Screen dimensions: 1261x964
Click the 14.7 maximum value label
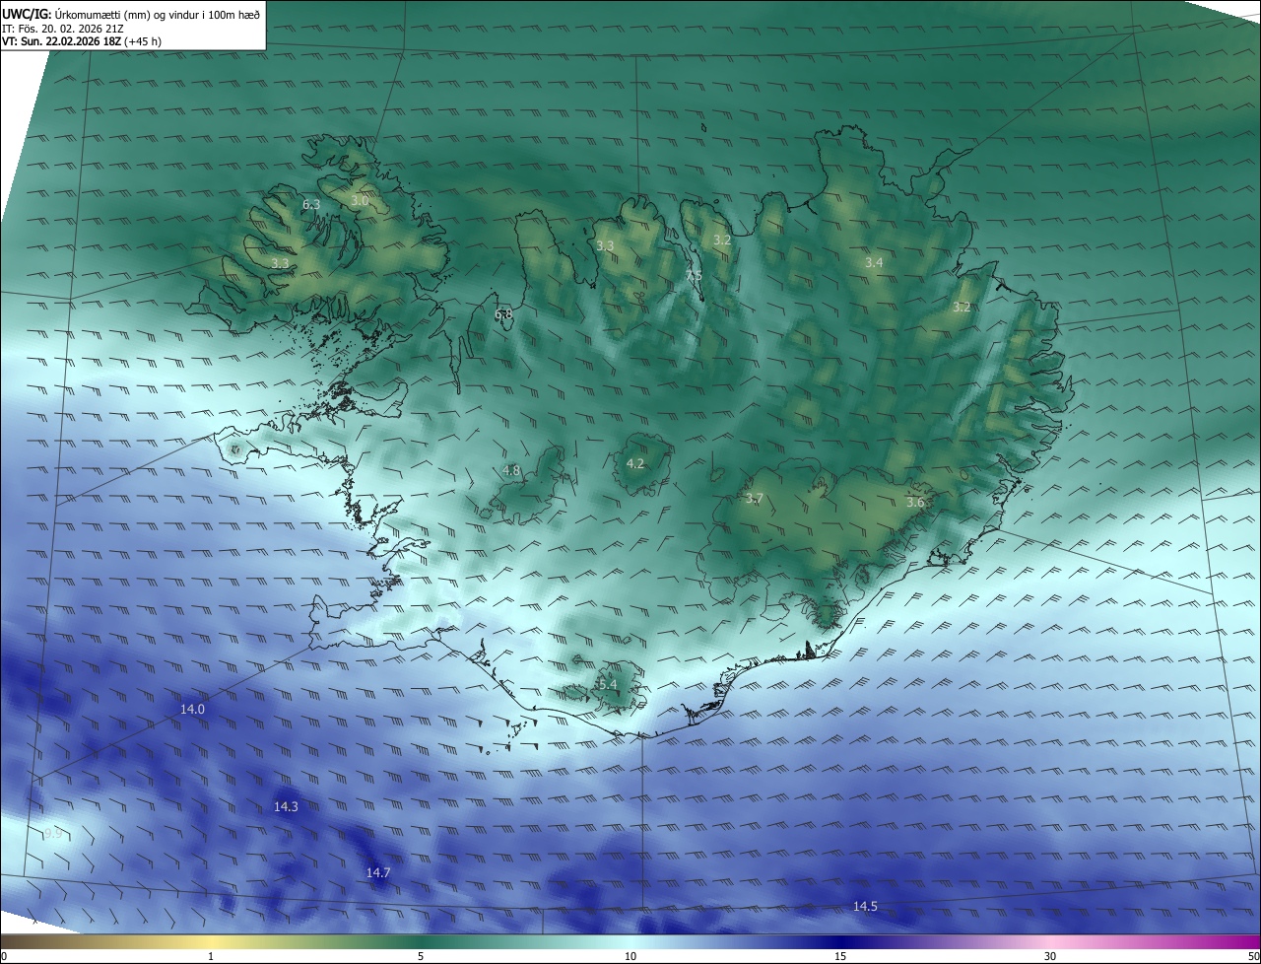click(x=378, y=872)
